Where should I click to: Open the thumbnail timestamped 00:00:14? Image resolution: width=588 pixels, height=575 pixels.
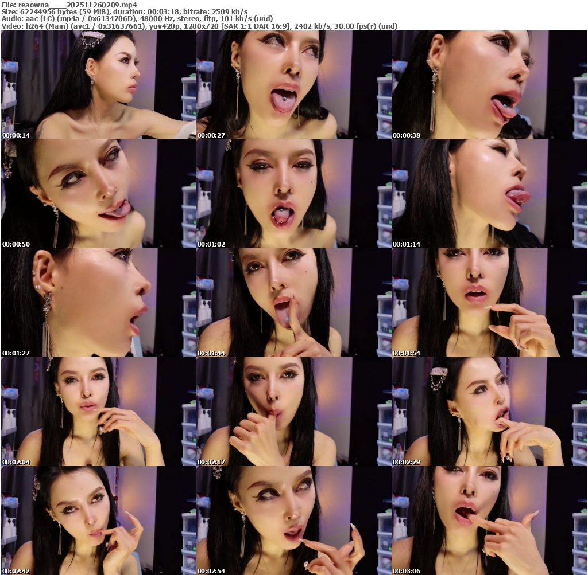pos(98,85)
